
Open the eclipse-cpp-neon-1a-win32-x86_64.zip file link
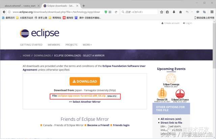82,96
